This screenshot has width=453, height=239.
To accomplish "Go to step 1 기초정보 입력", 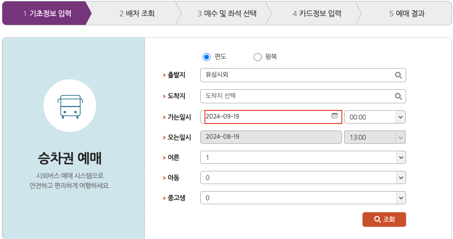I will coord(47,13).
